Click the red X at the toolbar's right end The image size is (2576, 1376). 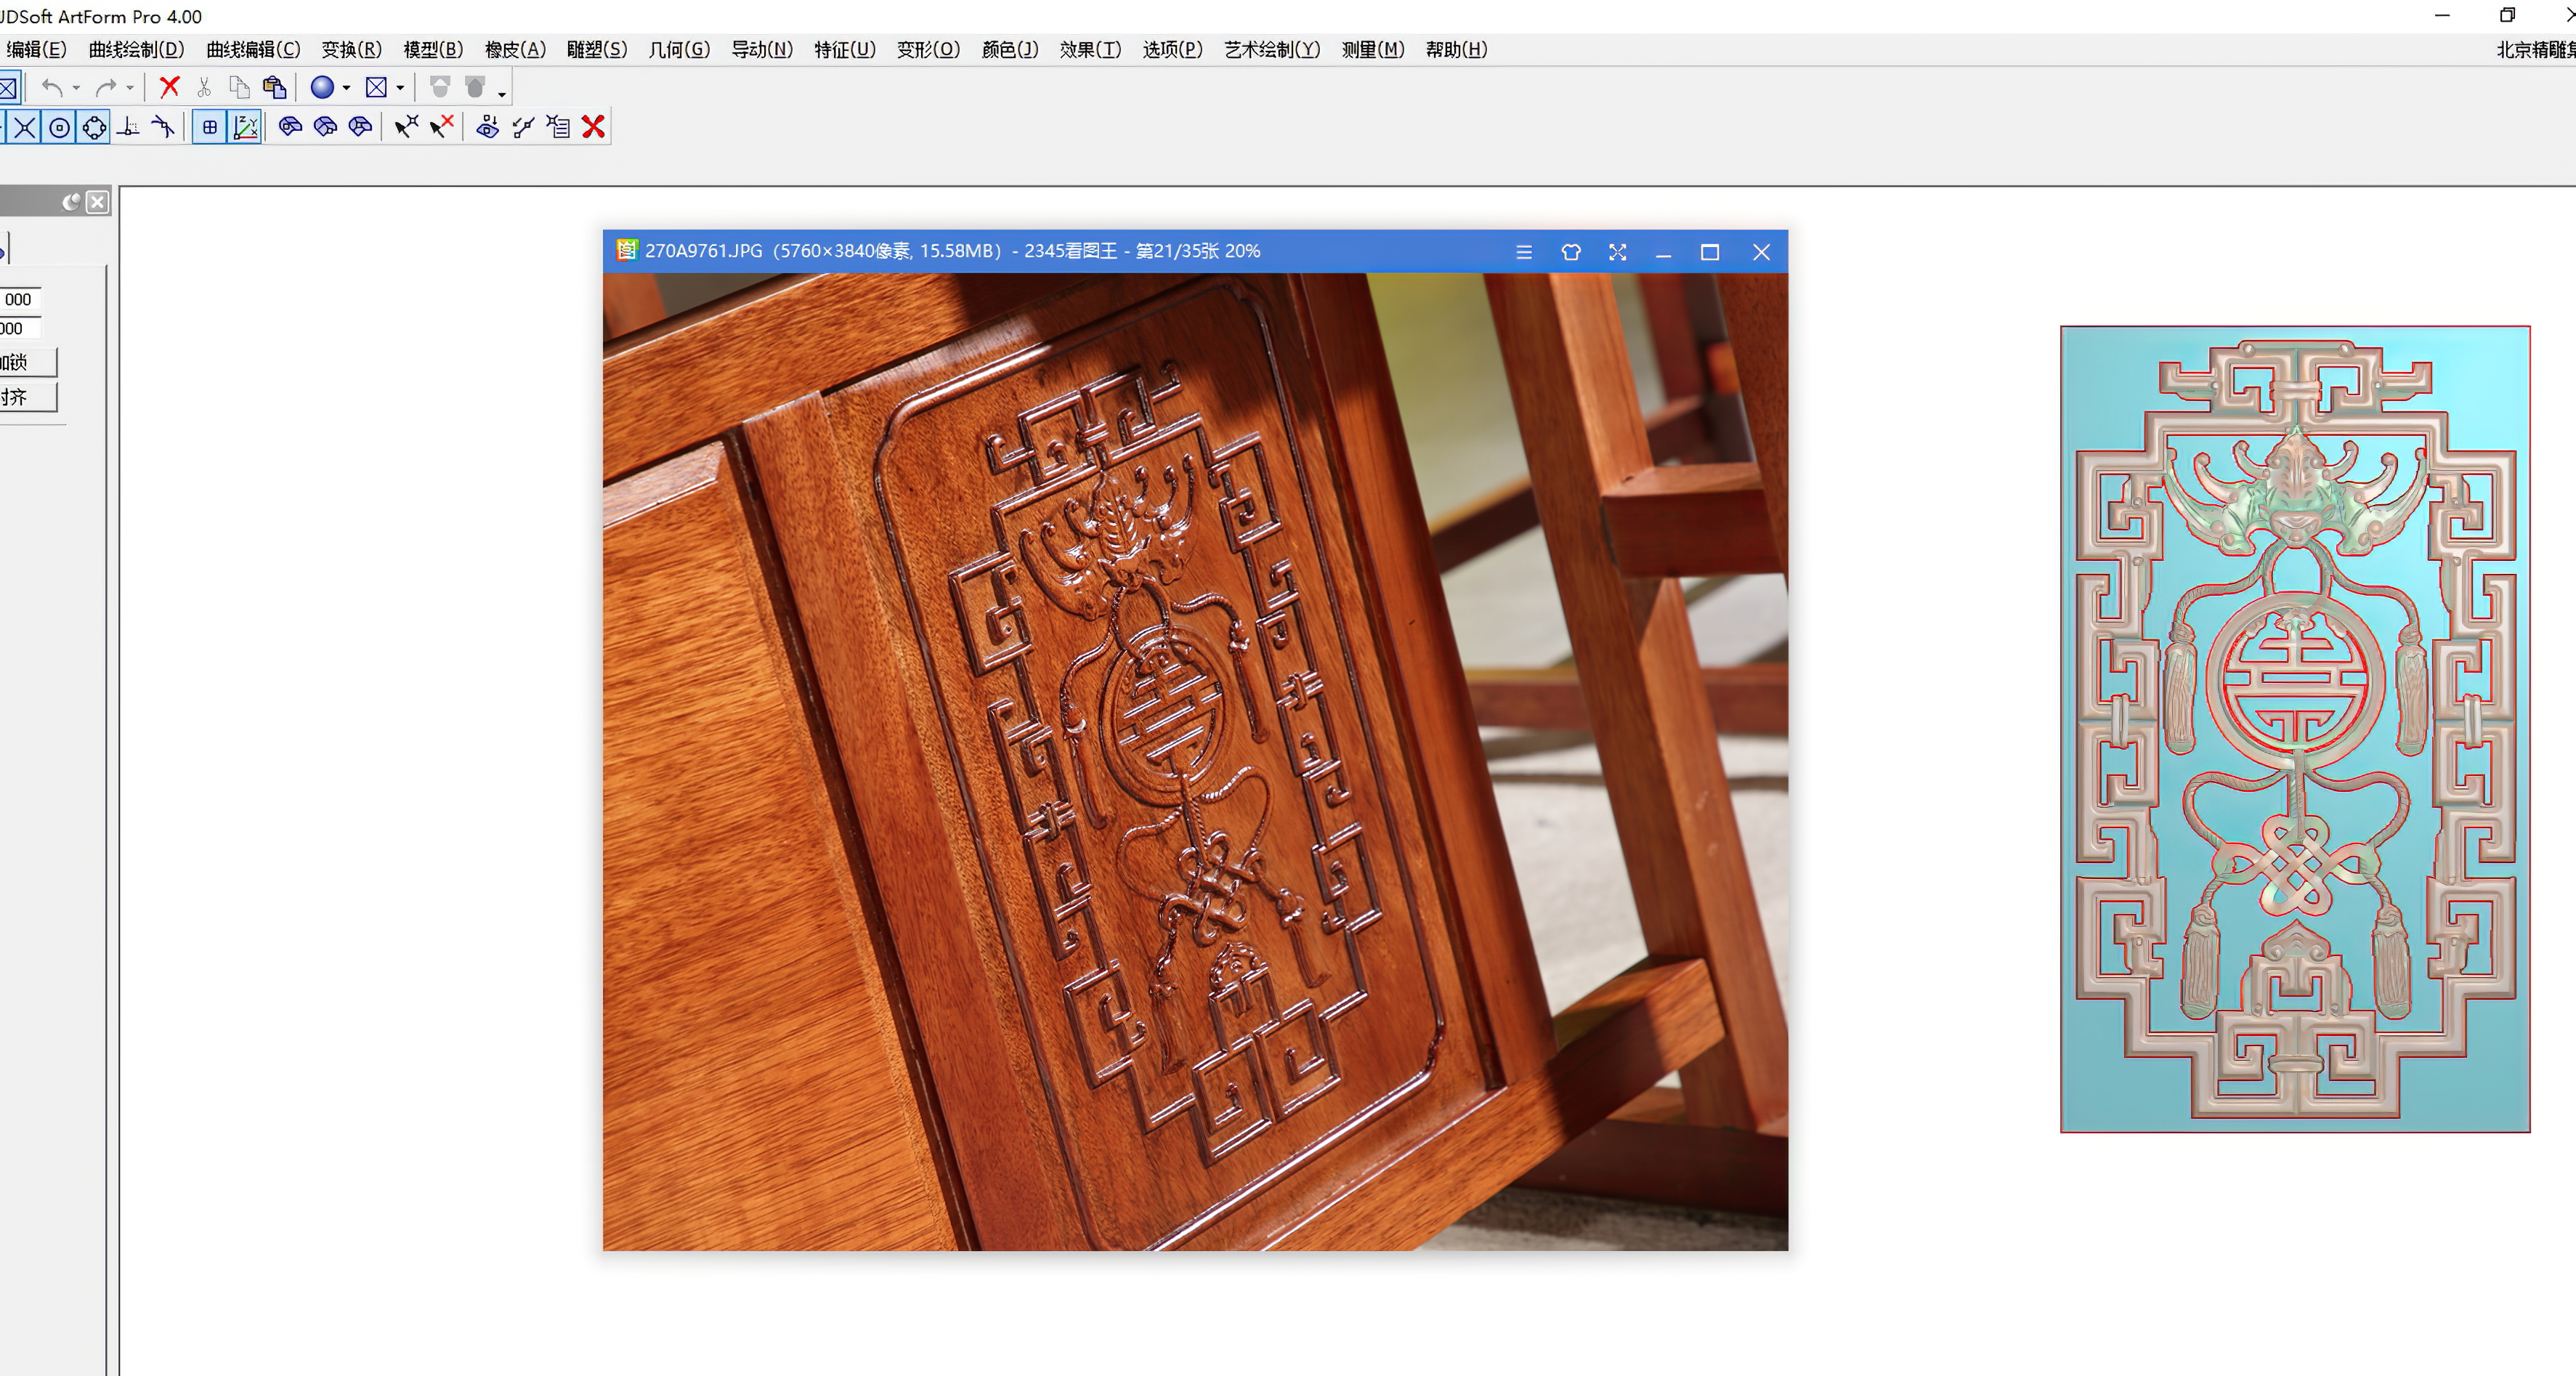592,127
